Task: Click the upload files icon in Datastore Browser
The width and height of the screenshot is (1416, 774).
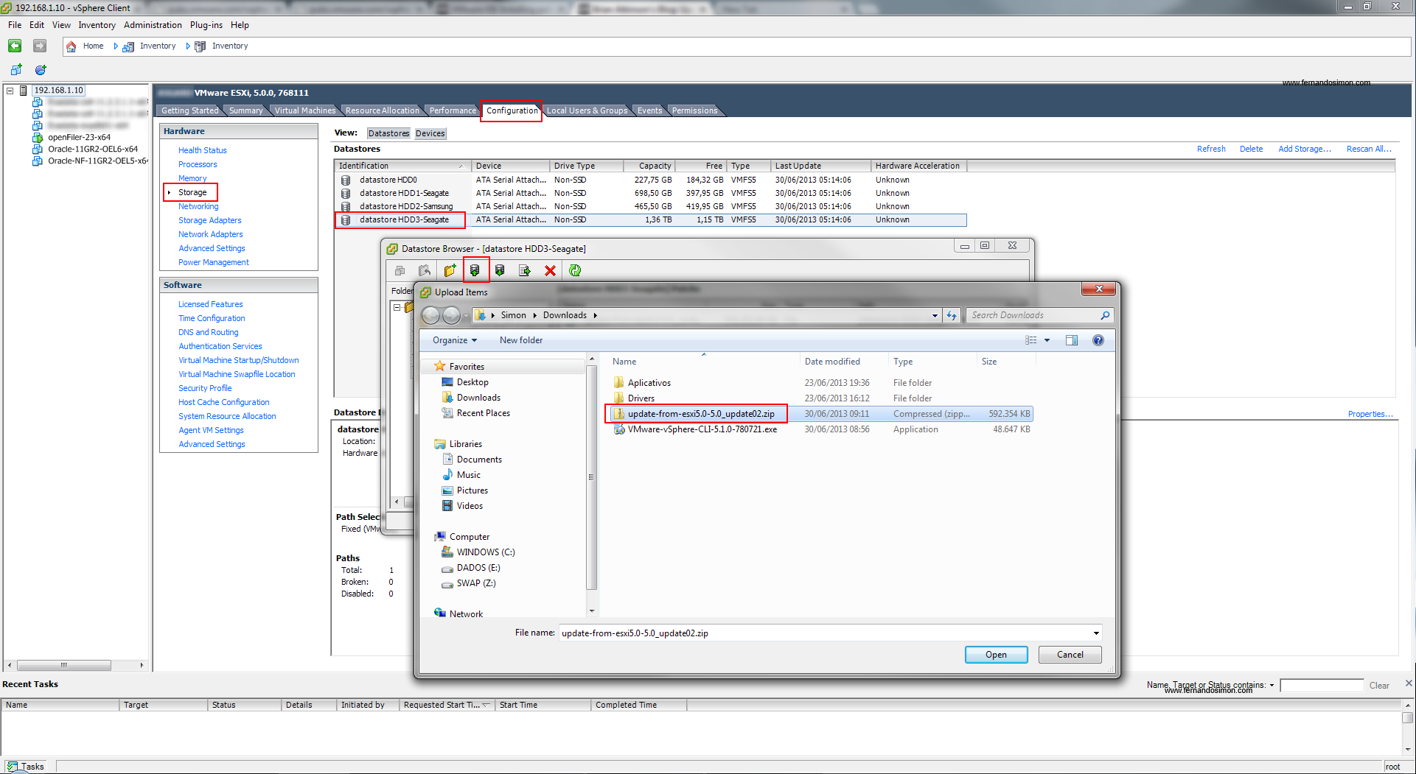Action: [x=475, y=270]
